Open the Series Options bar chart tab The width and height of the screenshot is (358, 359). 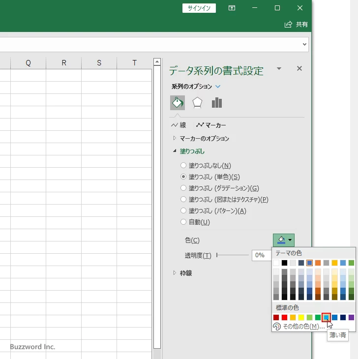point(217,103)
